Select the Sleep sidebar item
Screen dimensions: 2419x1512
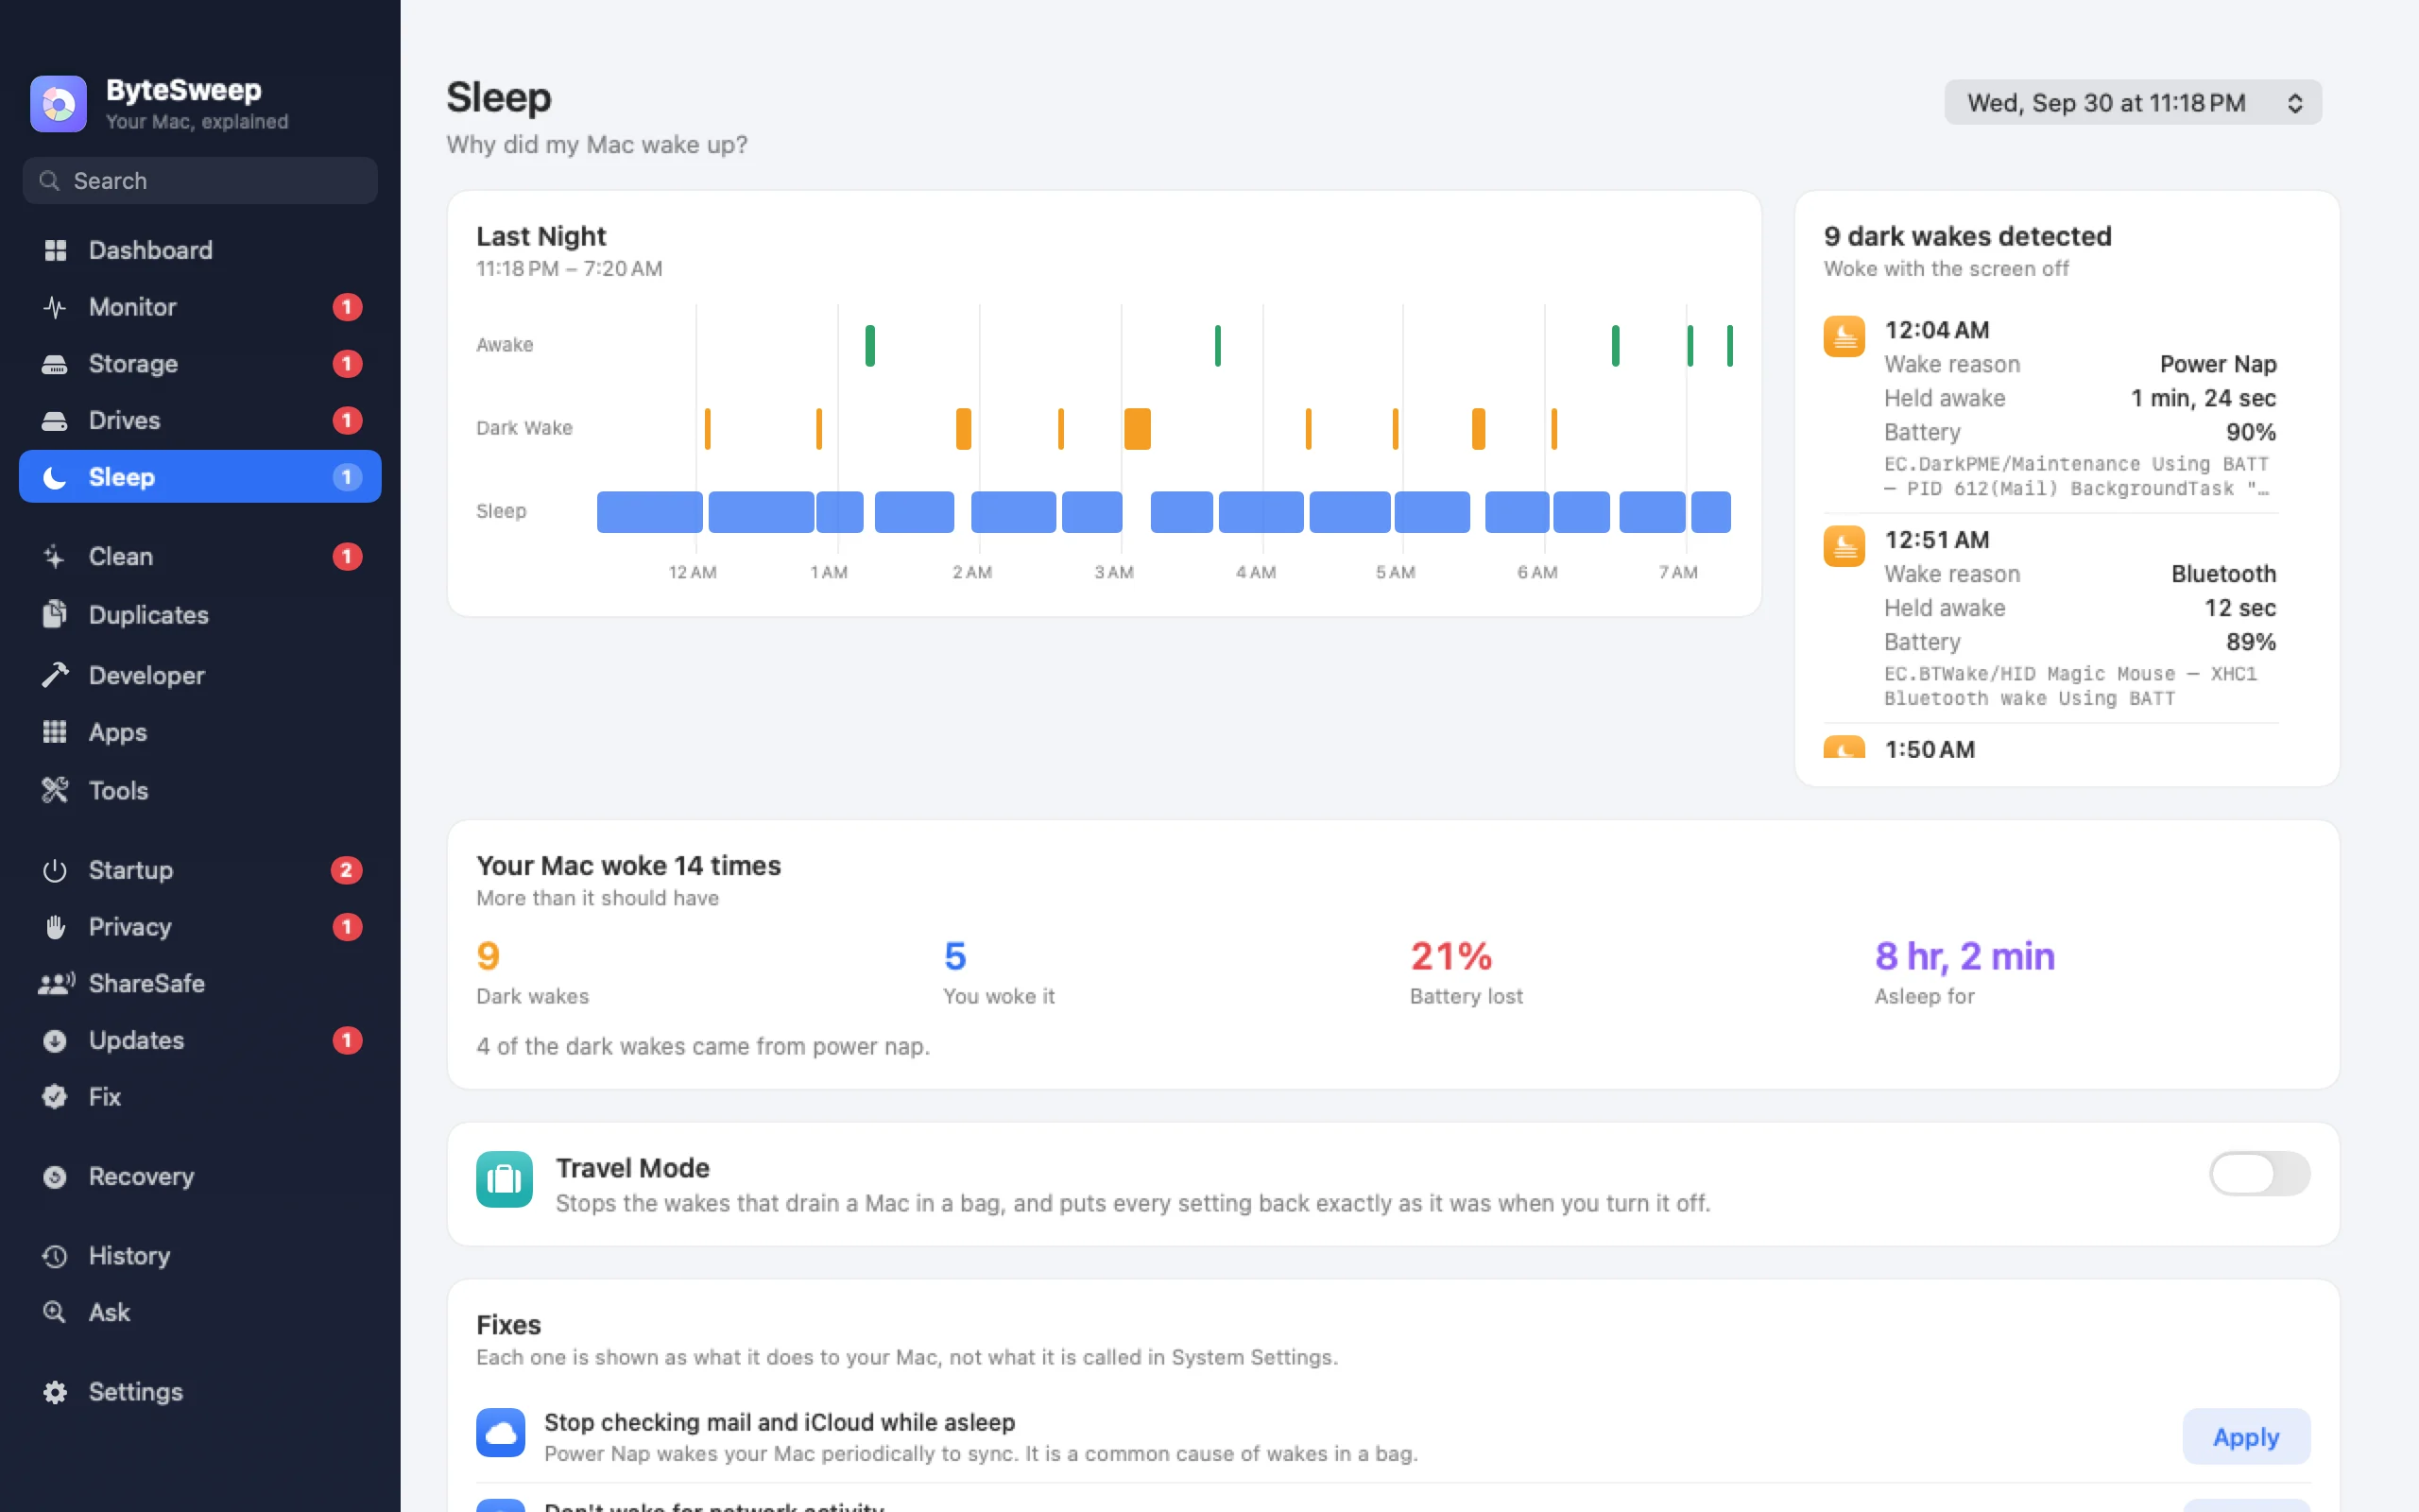click(200, 477)
